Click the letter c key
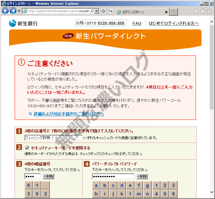Screen dimensions: 215x199 coord(113,185)
